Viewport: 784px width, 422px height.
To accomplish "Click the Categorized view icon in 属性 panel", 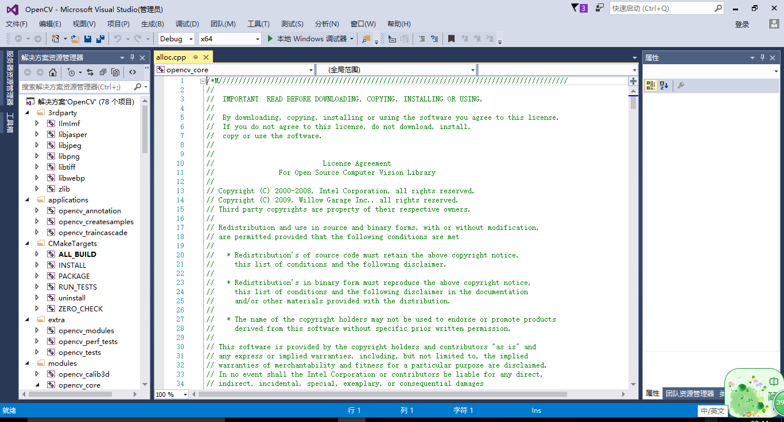I will click(x=651, y=85).
